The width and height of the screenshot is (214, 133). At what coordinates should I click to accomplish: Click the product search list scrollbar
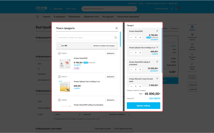[x=120, y=39]
